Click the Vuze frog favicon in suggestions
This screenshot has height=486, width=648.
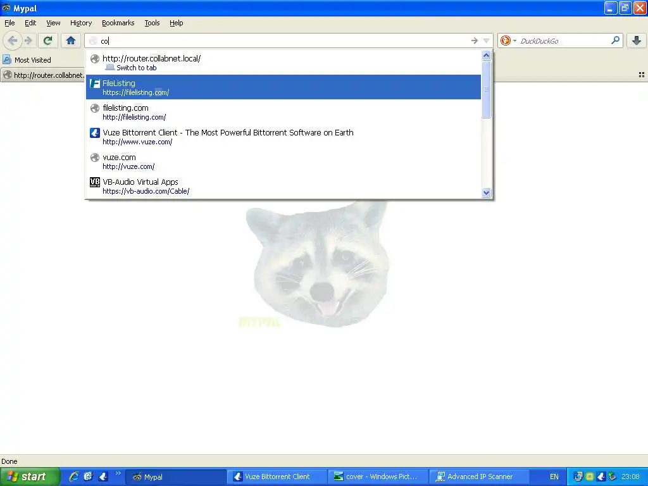click(x=95, y=133)
